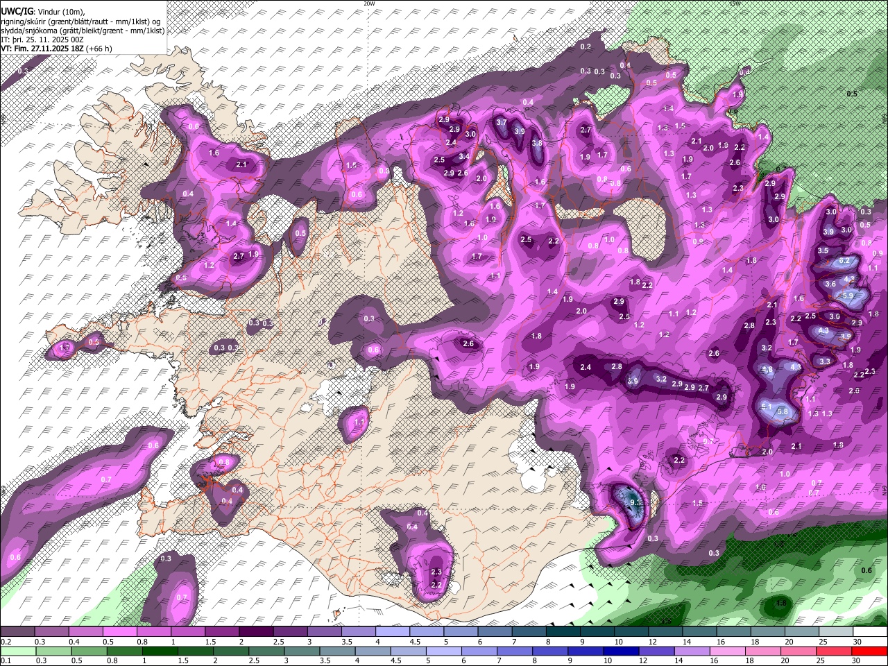888x666 pixels.
Task: Pick the upper legend swatch between 2 and 2.5
Action: click(x=256, y=632)
